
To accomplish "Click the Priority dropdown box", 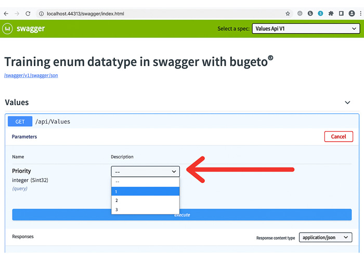I will tap(145, 172).
